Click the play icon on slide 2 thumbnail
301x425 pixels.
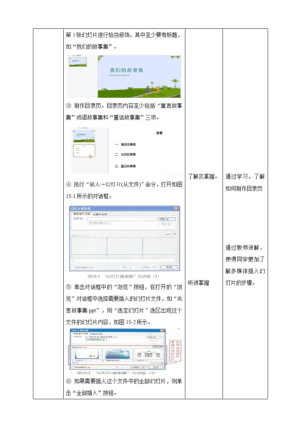[x=77, y=156]
